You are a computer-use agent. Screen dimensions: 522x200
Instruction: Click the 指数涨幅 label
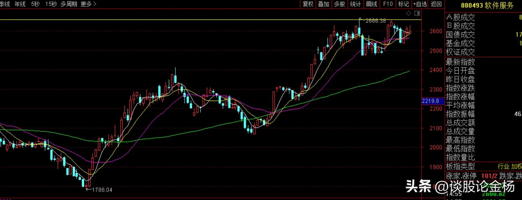coord(460,97)
